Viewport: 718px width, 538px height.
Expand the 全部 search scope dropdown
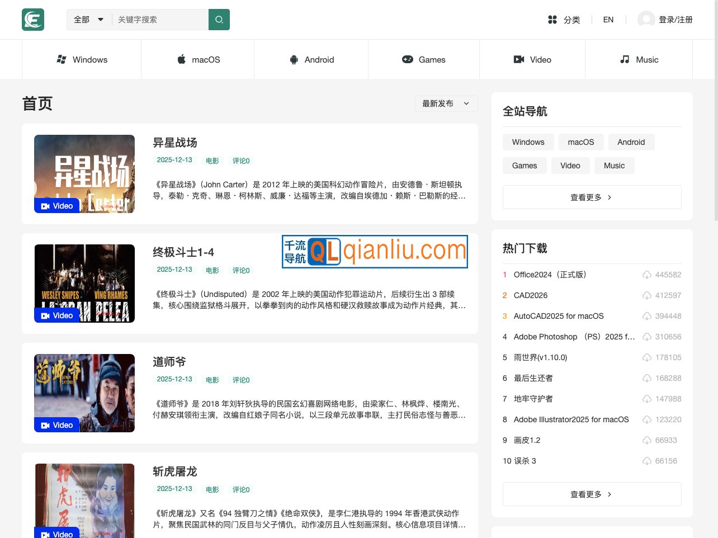[x=89, y=20]
